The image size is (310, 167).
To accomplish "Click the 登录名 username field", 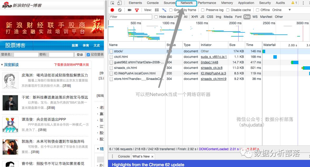I will point(26,55).
